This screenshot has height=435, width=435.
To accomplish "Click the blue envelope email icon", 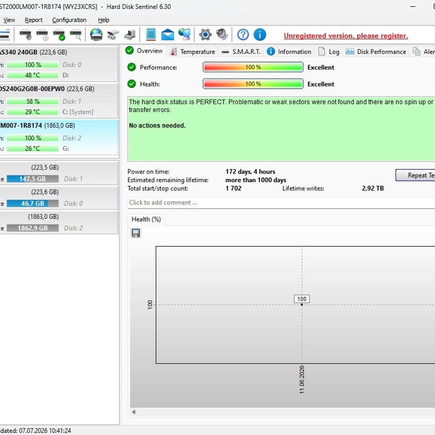I will click(167, 35).
